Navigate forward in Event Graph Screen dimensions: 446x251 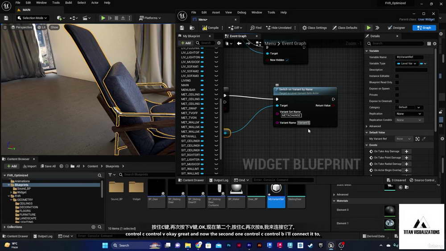(x=248, y=43)
